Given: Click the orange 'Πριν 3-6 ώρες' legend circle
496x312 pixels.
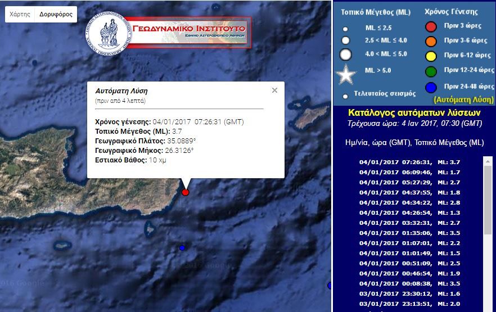Looking at the screenshot, I should (x=431, y=40).
